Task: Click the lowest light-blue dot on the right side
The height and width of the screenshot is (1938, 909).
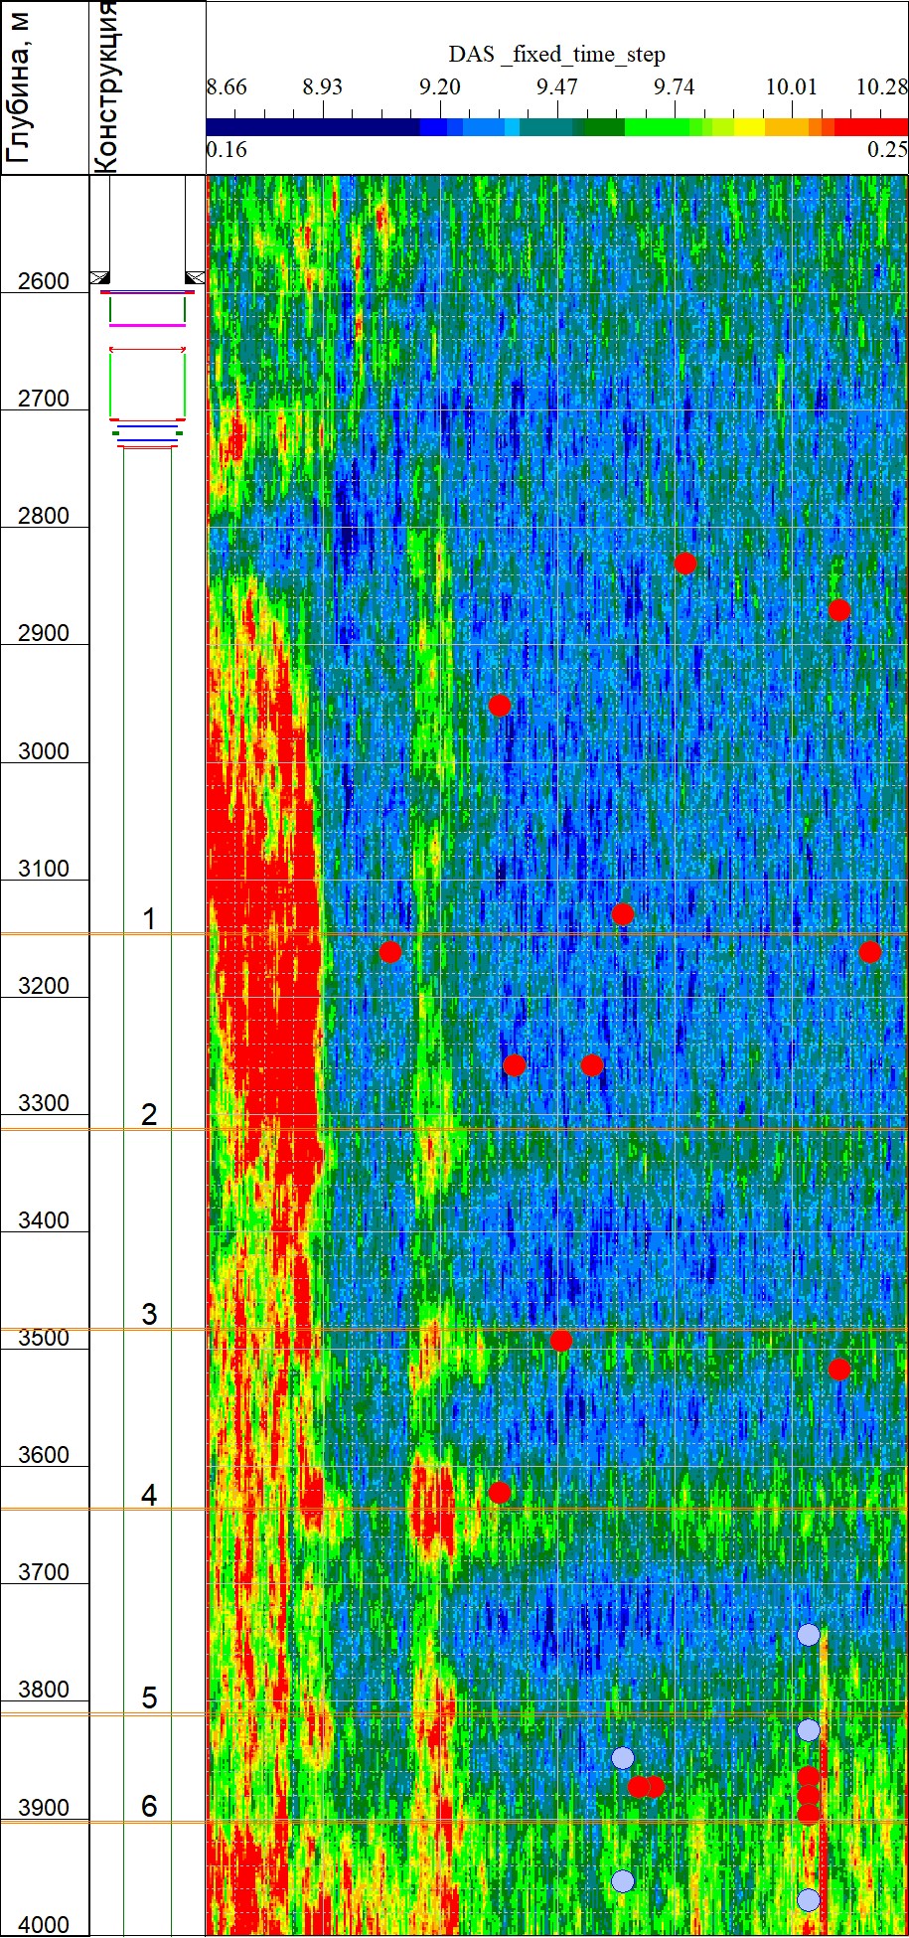Action: click(809, 1900)
